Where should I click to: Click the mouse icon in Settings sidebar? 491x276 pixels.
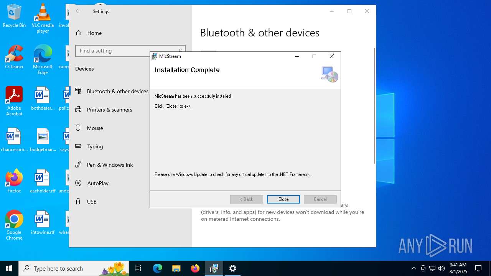78,128
